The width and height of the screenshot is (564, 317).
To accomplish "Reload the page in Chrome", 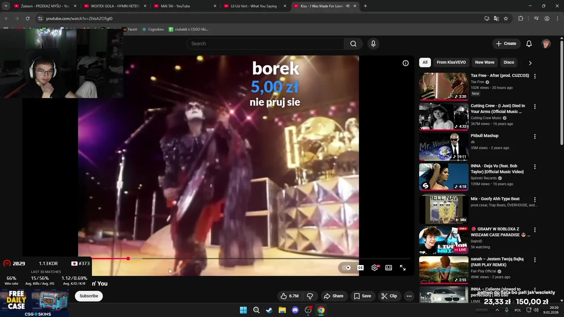I will [27, 18].
